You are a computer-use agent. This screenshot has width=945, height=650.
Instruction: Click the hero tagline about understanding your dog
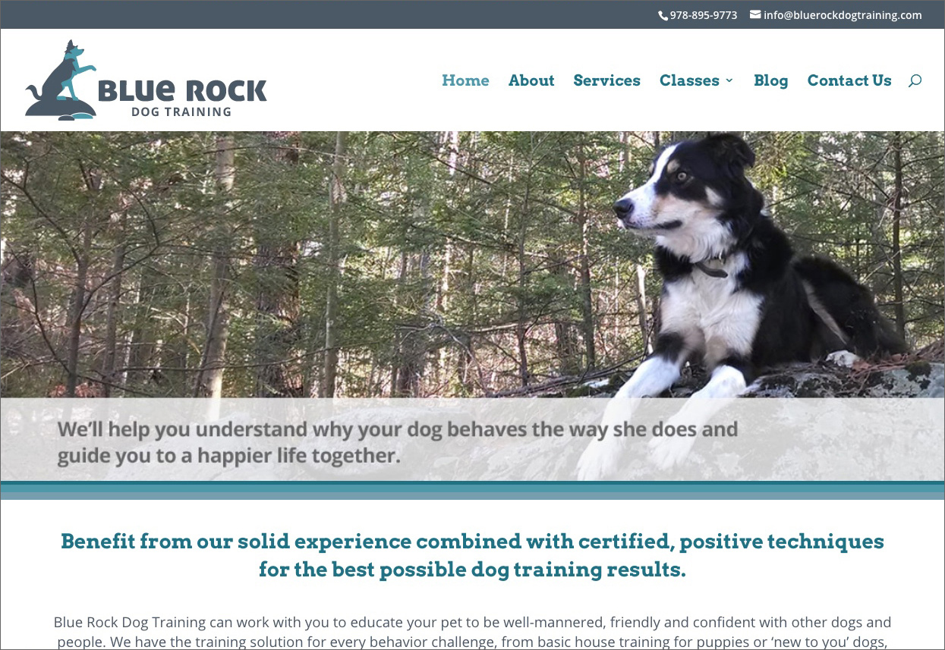(x=398, y=442)
